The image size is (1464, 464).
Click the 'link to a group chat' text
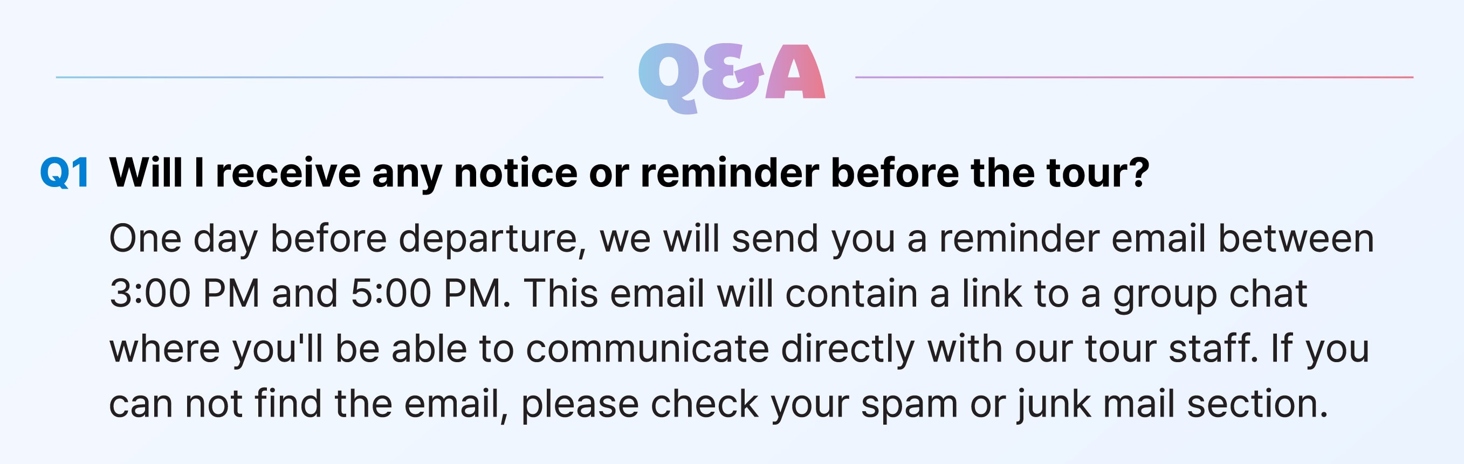[1135, 294]
